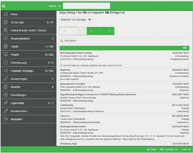
Task: Click the Abmelden logout arrow icon
Action: tap(6, 119)
